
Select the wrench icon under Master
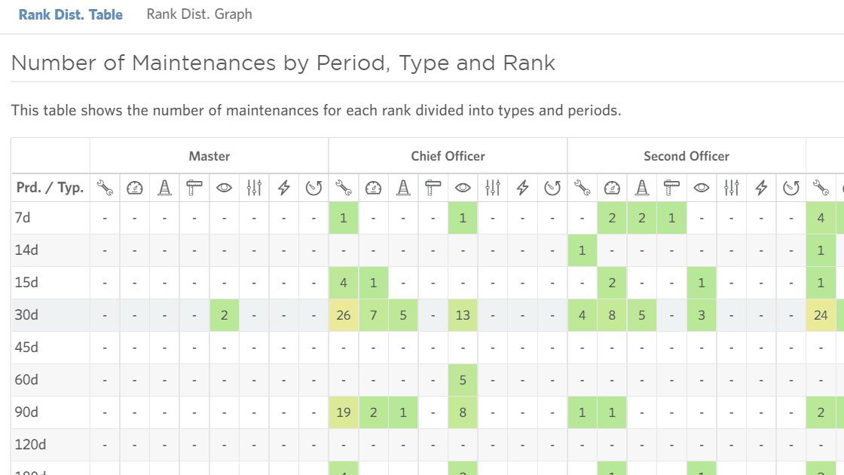[105, 188]
